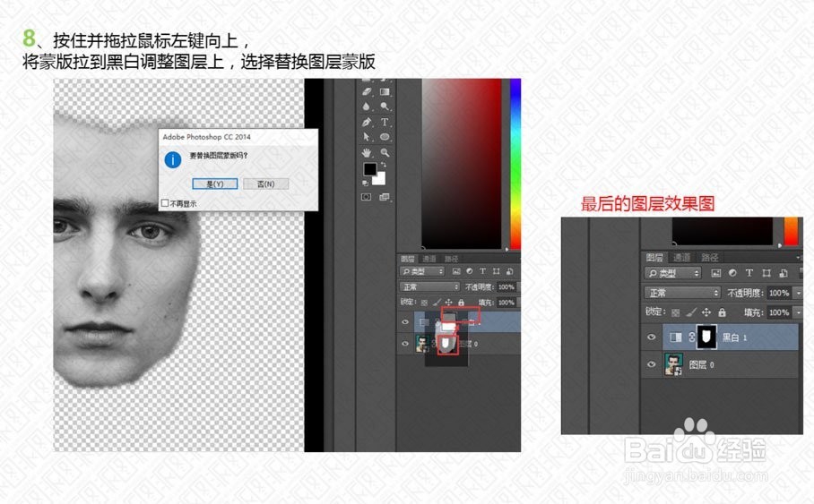Image resolution: width=814 pixels, height=504 pixels.
Task: Check the 不再显示 checkbox in the dialog
Action: 165,203
